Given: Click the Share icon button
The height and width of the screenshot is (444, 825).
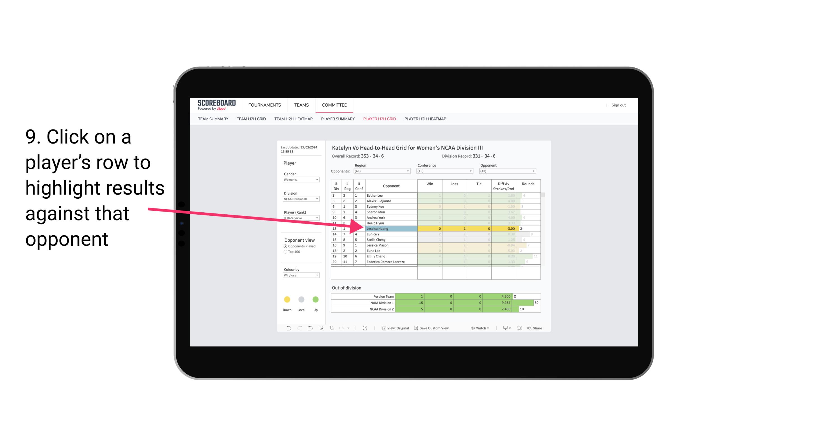Looking at the screenshot, I should [x=538, y=329].
